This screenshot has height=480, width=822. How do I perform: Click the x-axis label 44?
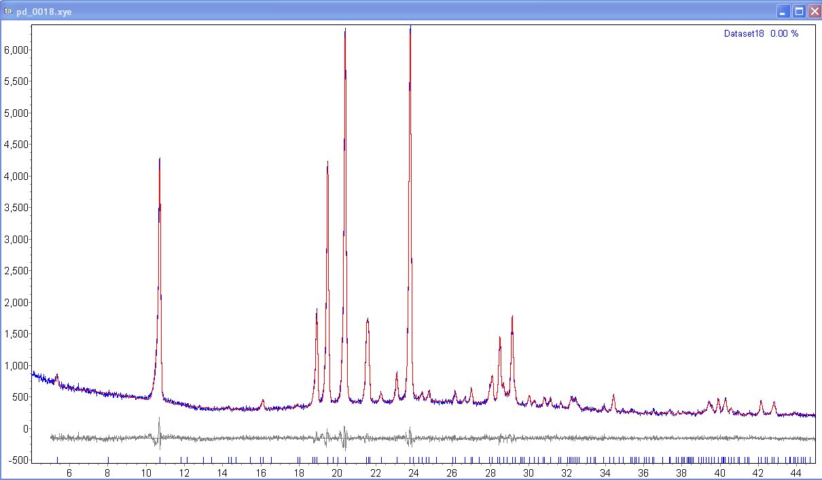(796, 472)
